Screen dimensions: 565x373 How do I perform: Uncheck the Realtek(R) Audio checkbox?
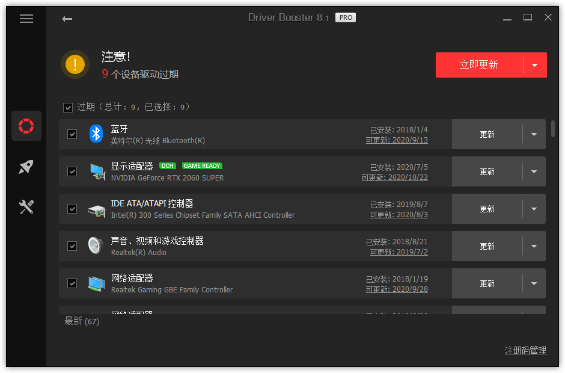pyautogui.click(x=72, y=246)
